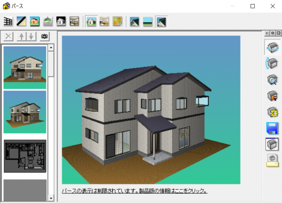Move thumbnail down with down arrow
The height and width of the screenshot is (203, 282).
pyautogui.click(x=31, y=37)
